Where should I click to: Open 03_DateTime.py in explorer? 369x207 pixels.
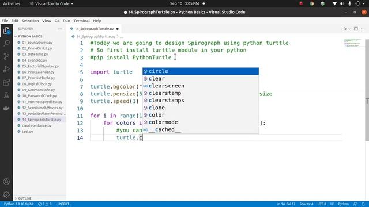coord(35,54)
